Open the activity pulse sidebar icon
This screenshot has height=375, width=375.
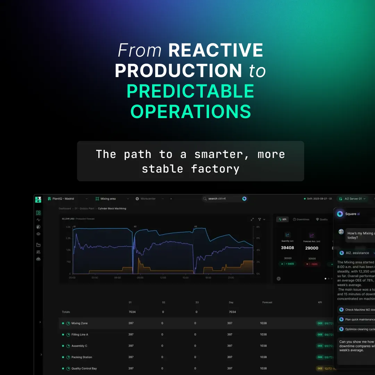pos(38,220)
